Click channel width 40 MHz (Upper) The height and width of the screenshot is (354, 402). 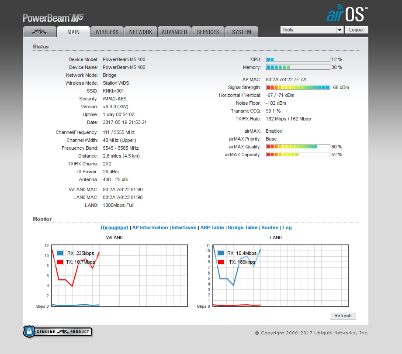point(119,141)
